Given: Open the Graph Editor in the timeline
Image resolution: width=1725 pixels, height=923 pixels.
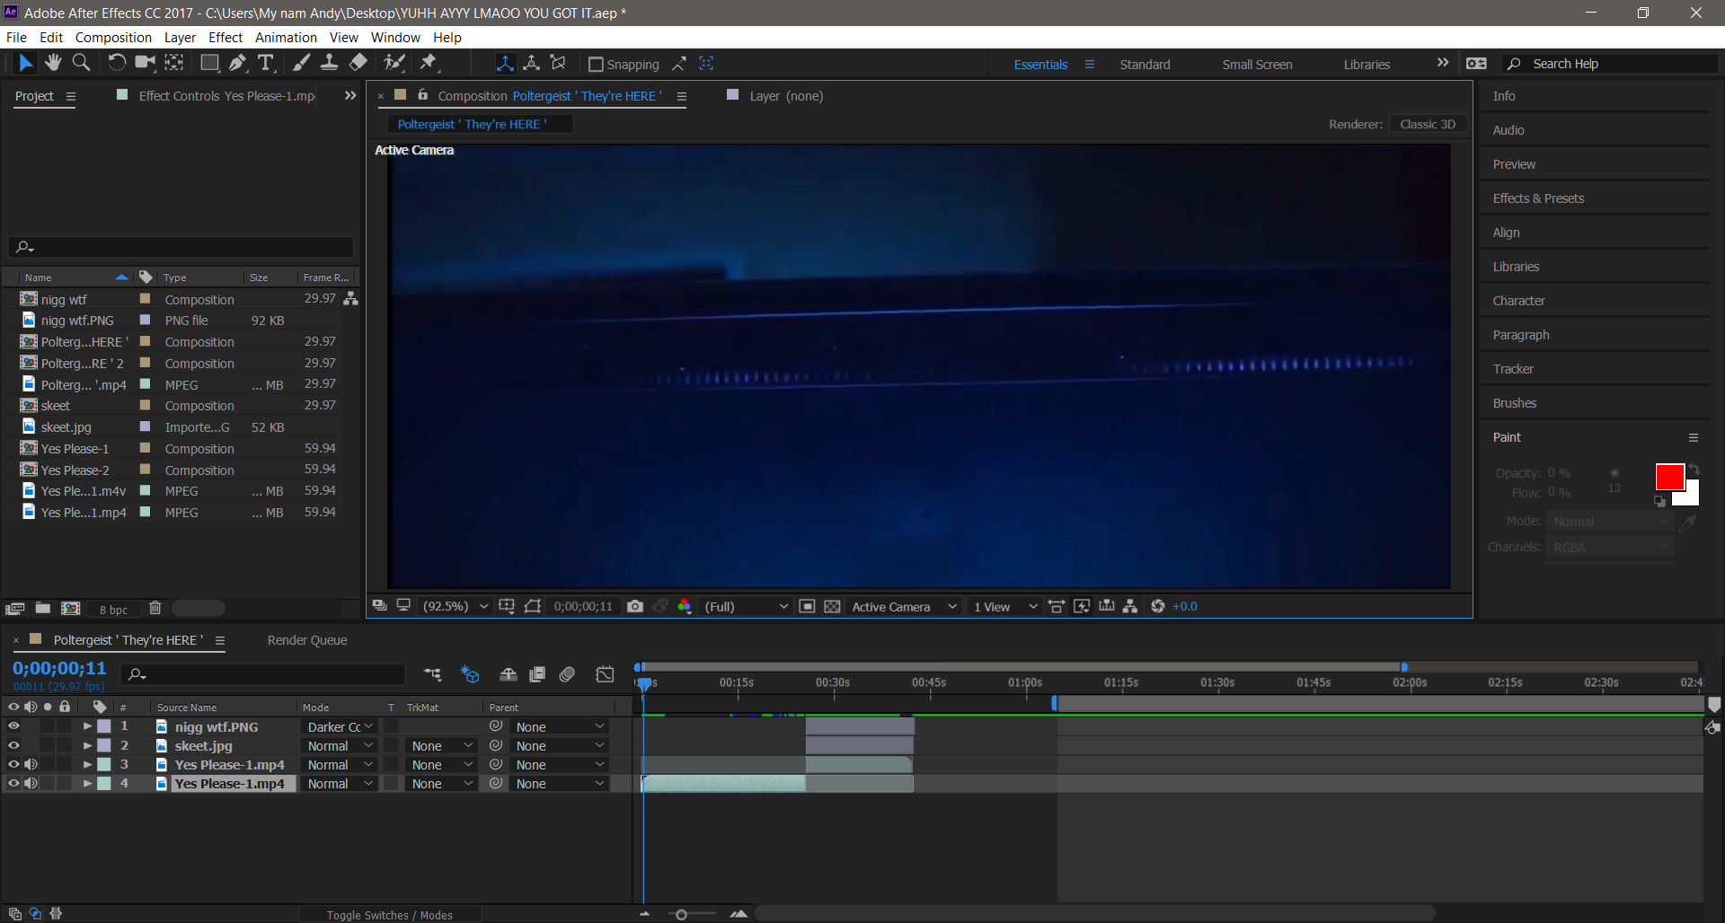Looking at the screenshot, I should point(605,674).
